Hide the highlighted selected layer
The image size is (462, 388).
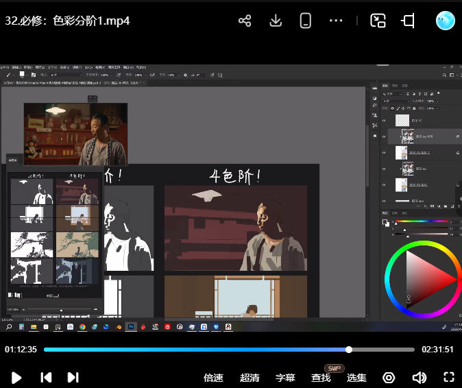pos(384,136)
